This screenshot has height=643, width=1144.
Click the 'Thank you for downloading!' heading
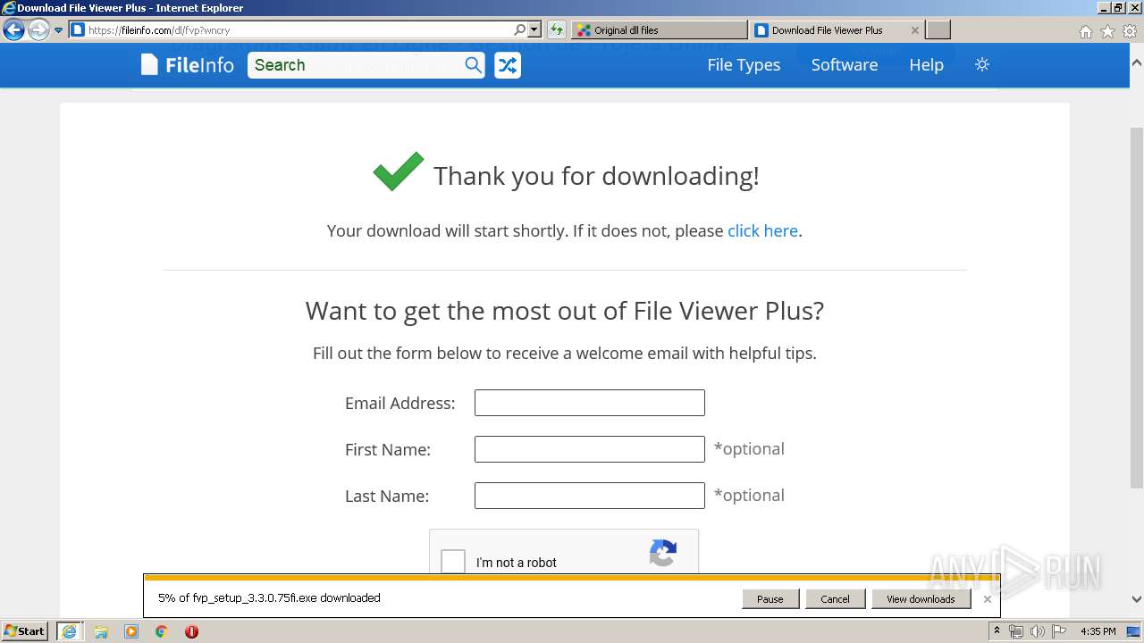pos(597,176)
